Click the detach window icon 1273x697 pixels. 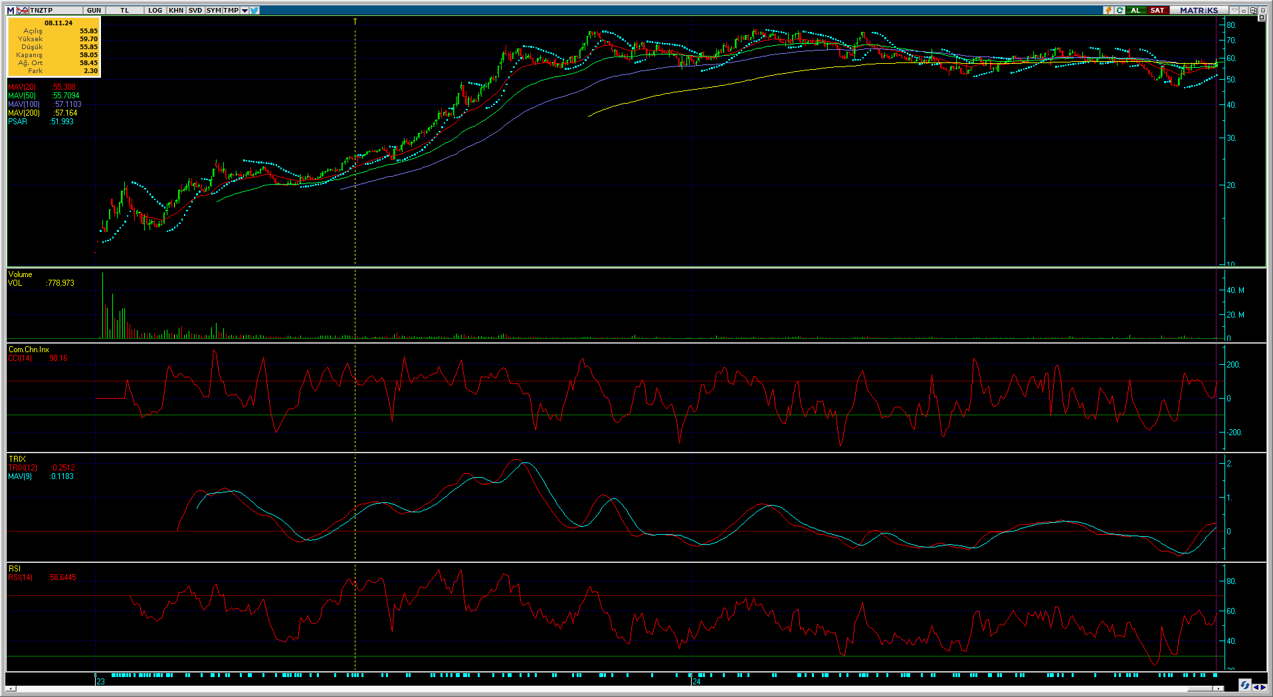pos(1253,10)
